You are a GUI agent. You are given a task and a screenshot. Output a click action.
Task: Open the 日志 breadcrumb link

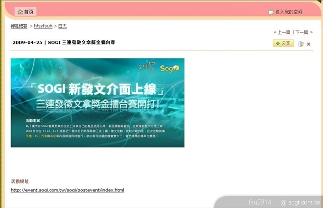[x=63, y=26]
